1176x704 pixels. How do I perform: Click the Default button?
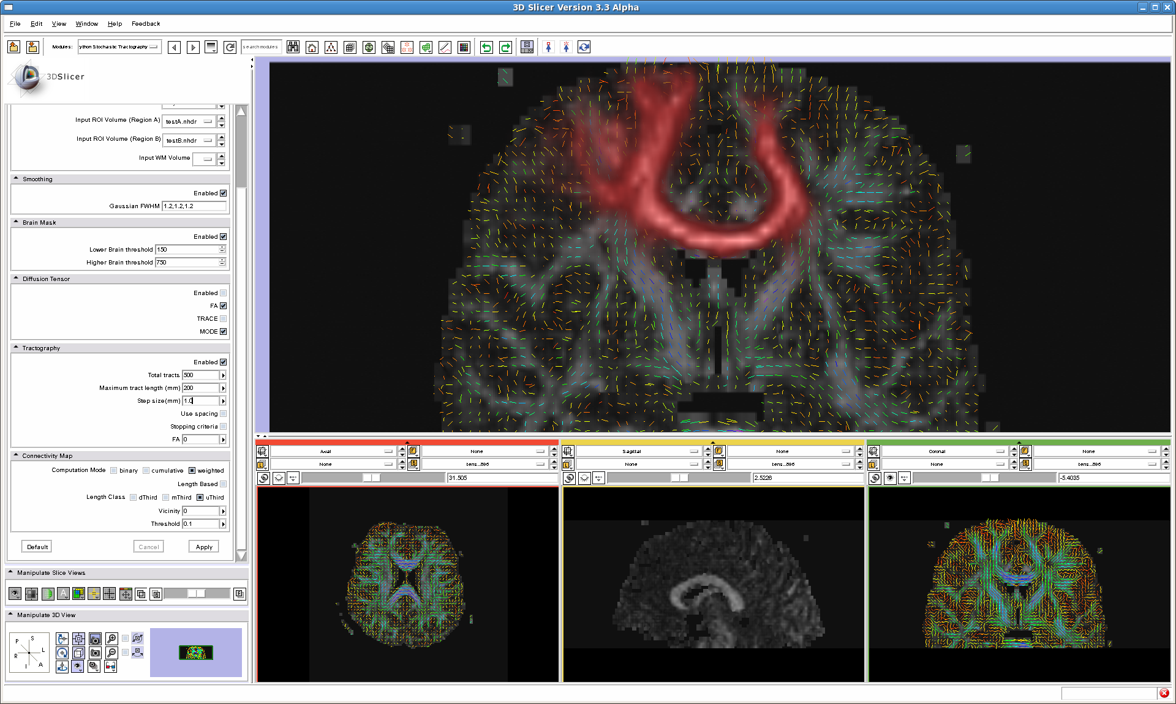click(37, 547)
